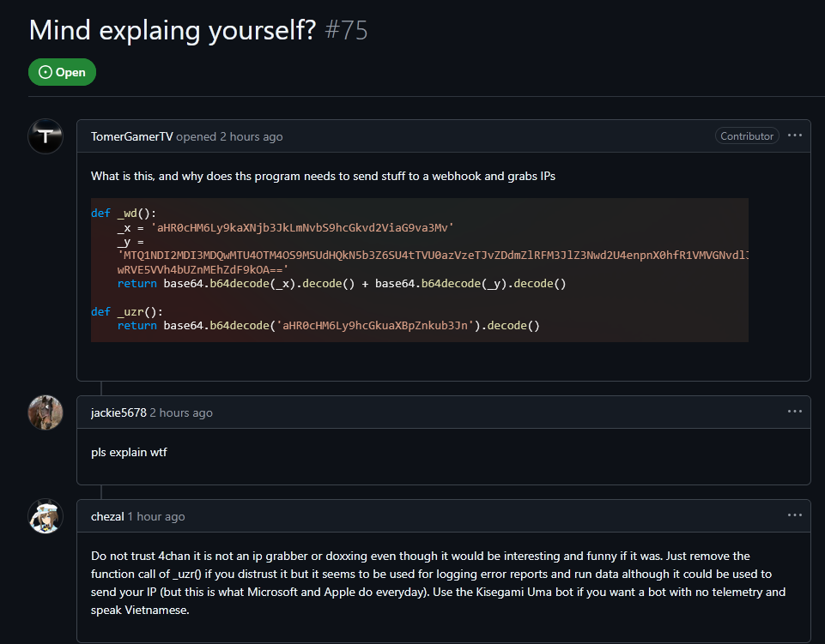
Task: Open TomerGamerTV's profile via username
Action: pos(131,136)
